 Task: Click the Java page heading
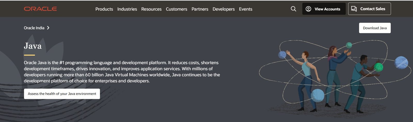33,46
